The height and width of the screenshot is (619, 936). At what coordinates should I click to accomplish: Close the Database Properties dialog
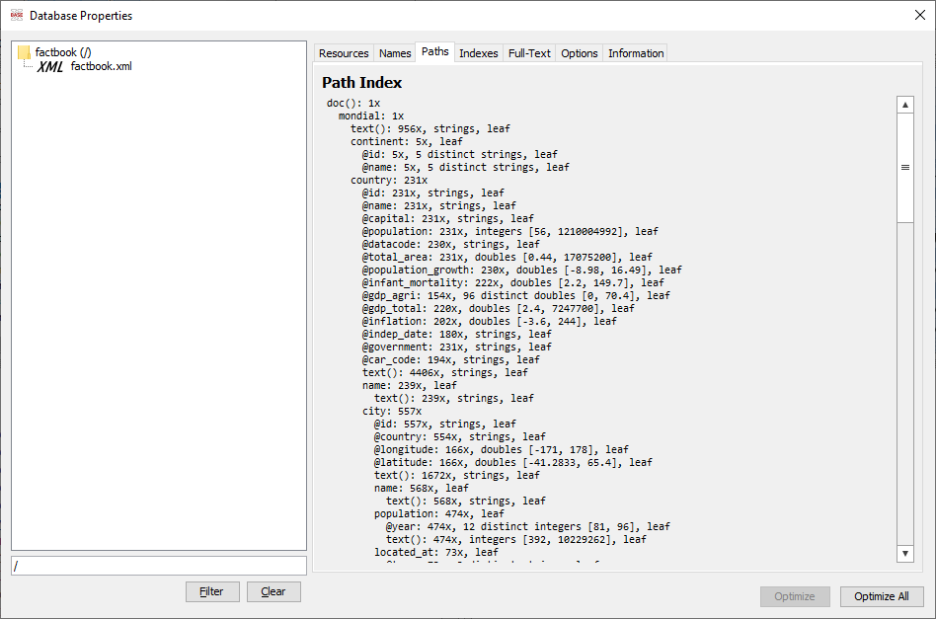[x=919, y=15]
